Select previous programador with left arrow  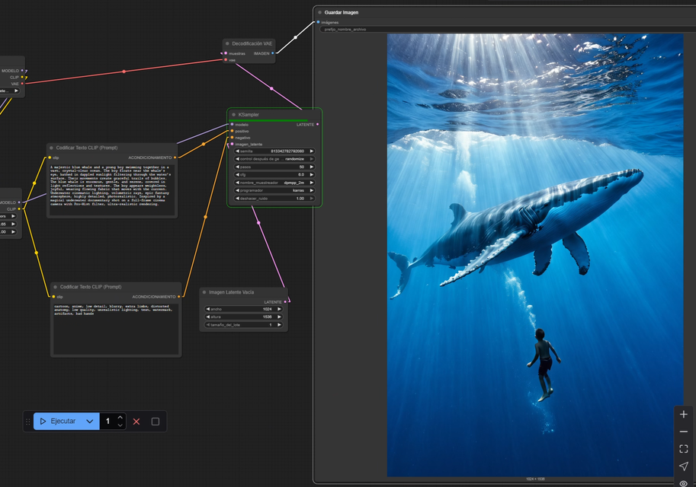[x=238, y=190]
